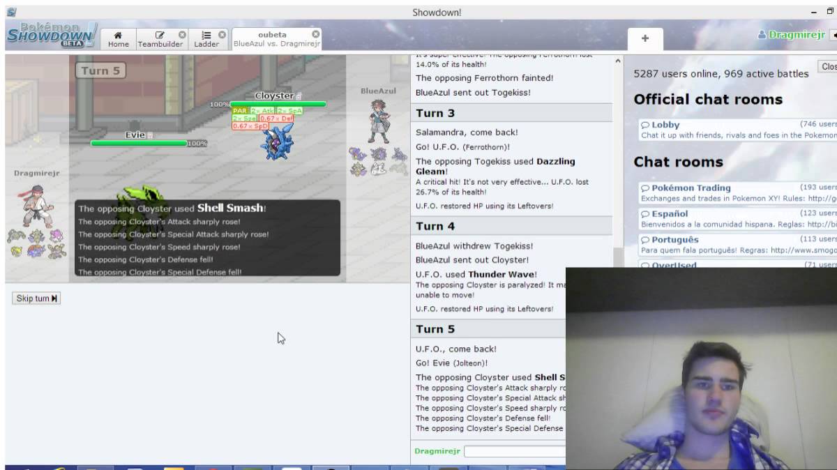Click the 0.67× Def drop badge

(276, 119)
